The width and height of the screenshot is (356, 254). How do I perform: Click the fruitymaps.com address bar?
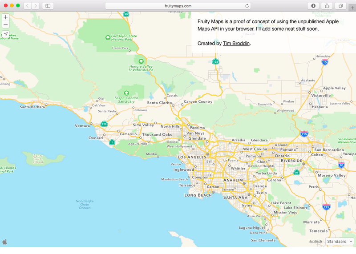(x=178, y=6)
